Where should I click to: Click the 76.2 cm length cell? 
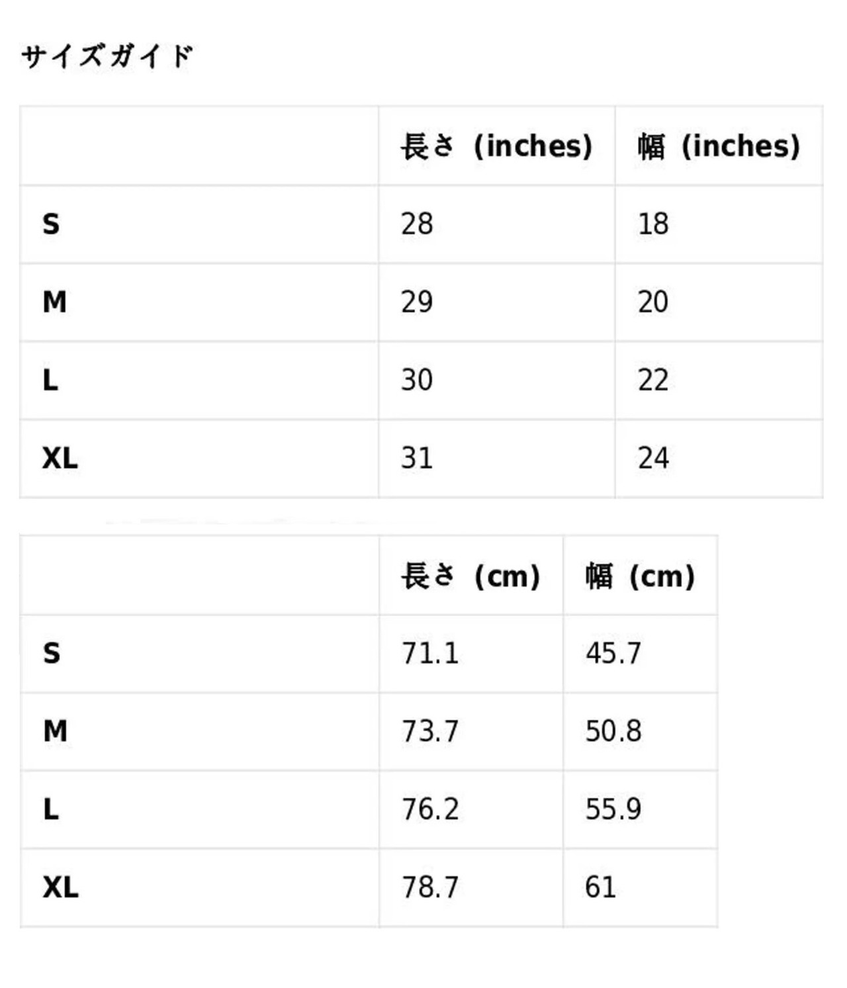(x=430, y=809)
